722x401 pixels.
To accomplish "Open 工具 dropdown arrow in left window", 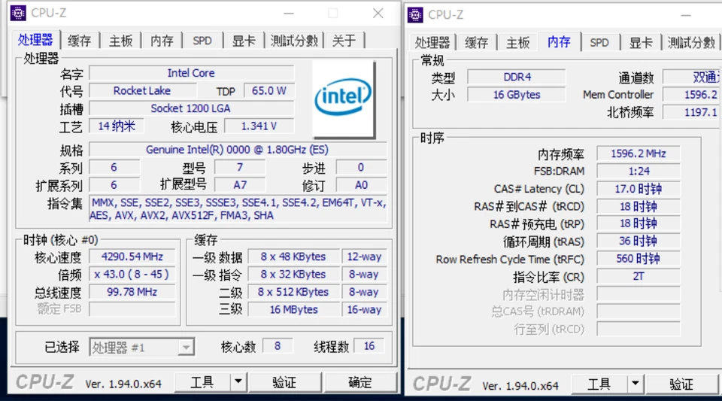I will pos(238,382).
